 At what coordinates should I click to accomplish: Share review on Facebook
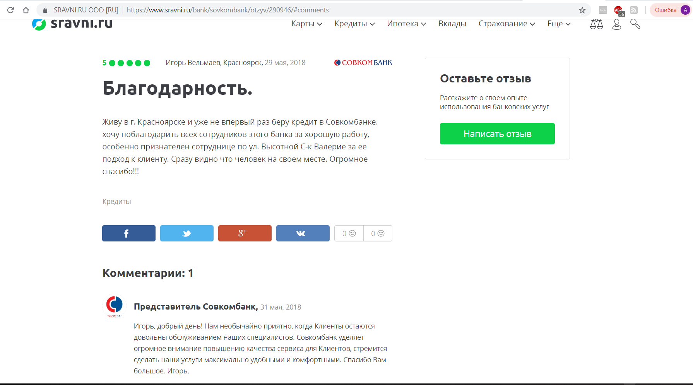point(128,233)
